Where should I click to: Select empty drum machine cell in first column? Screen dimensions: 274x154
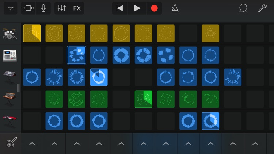coord(32,55)
